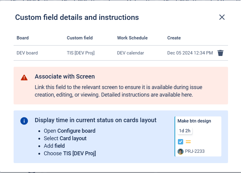Viewport: 241px width, 173px height.
Task: Click the assignee avatar on the card
Action: [181, 151]
